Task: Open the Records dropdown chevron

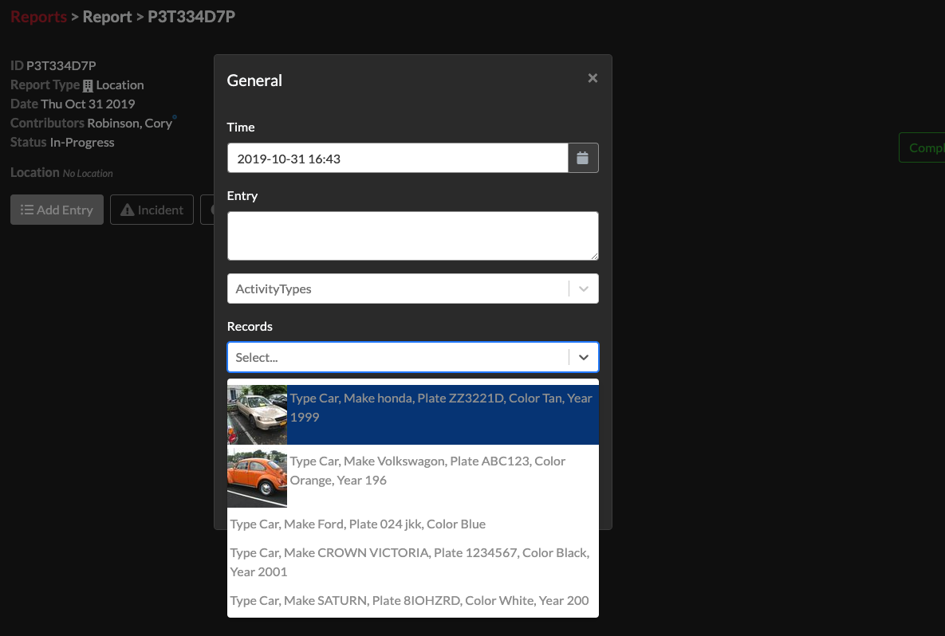Action: click(x=583, y=356)
